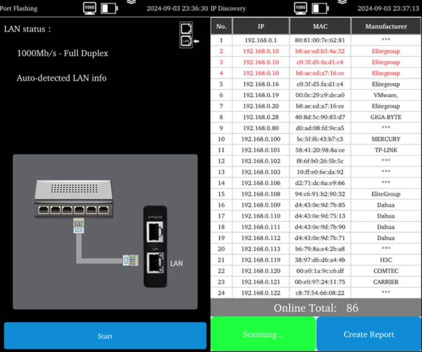Click the UTP/SCAN port on the tester diagram
The width and height of the screenshot is (422, 352).
155,232
